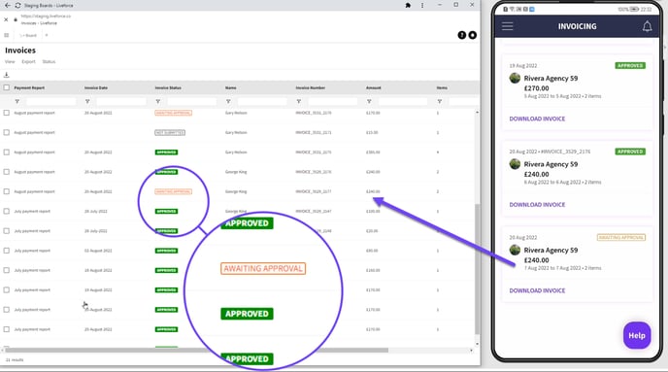Download invoice for awaiting approval entry
The image size is (668, 372).
pos(537,290)
